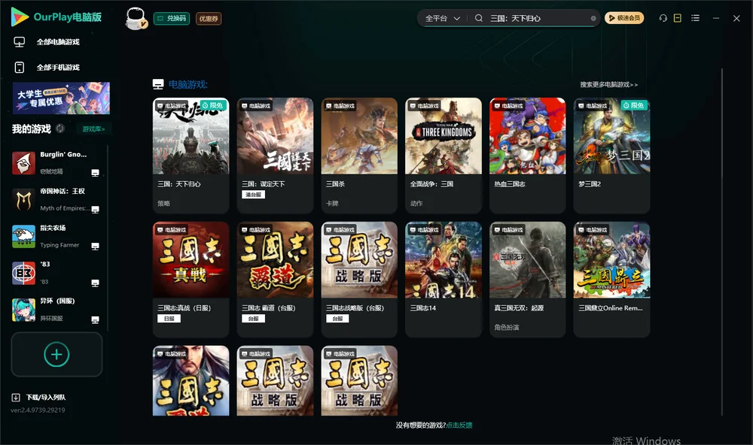The width and height of the screenshot is (753, 445).
Task: Open 下载/导入列队 download queue
Action: pyautogui.click(x=39, y=398)
